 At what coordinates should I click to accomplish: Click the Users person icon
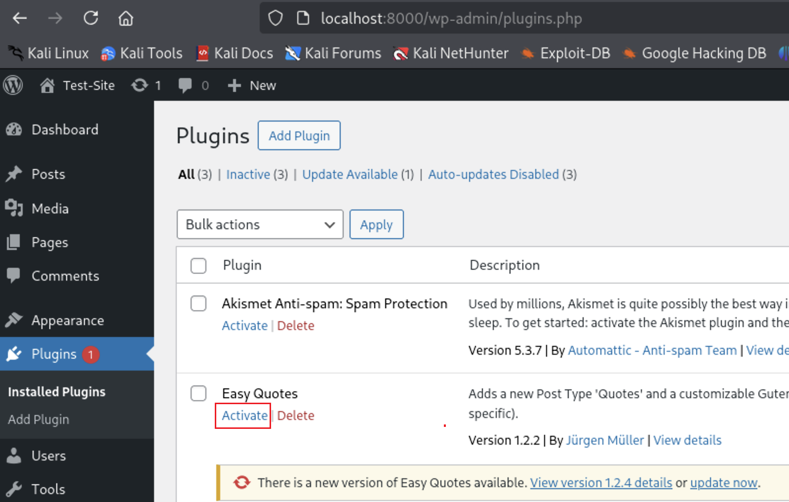point(14,455)
